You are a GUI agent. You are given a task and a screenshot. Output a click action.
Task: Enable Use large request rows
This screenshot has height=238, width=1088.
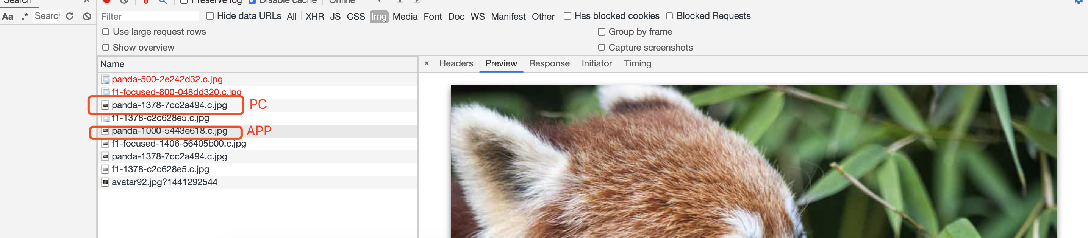(x=106, y=32)
